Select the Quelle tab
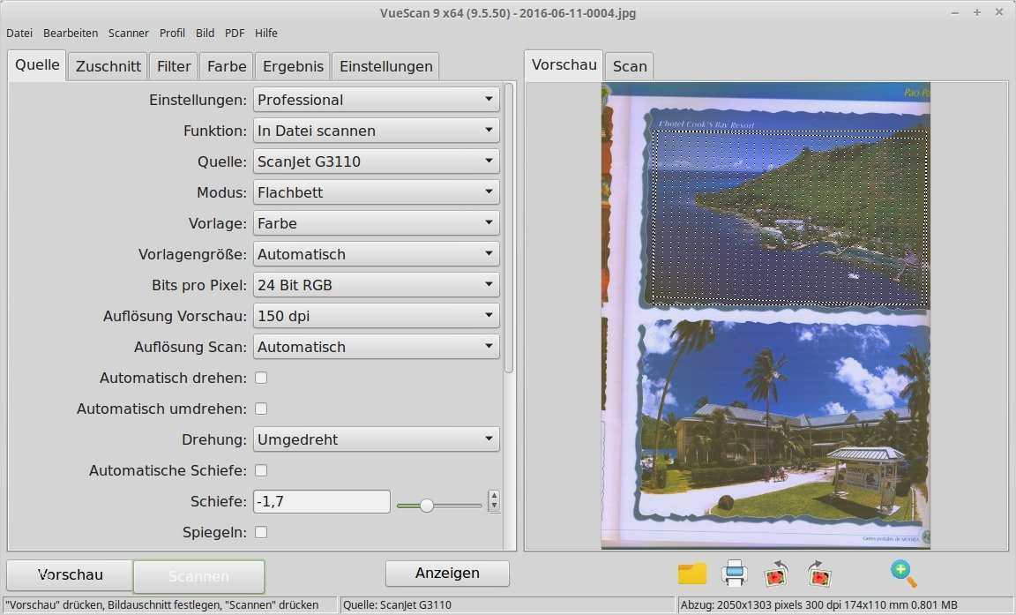1016x615 pixels. [x=37, y=65]
